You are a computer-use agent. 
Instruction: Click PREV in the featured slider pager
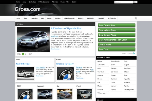click(19, 54)
